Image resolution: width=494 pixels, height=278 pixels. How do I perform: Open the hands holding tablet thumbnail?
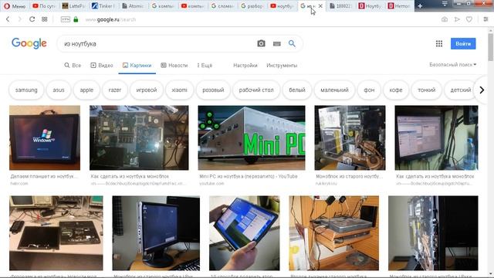coord(244,233)
